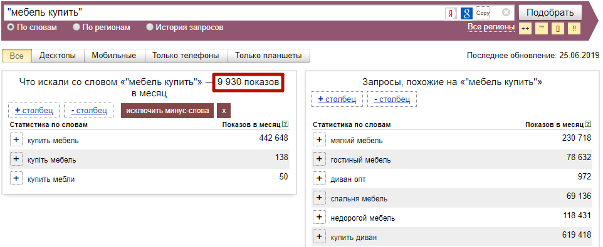Click the 'купіть мебель' query text
Viewport: 603px width, 247px height.
pos(52,160)
